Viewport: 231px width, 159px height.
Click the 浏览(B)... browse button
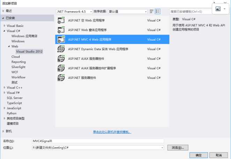point(178,147)
